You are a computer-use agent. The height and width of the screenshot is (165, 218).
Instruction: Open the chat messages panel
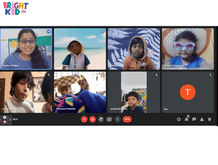click(194, 119)
